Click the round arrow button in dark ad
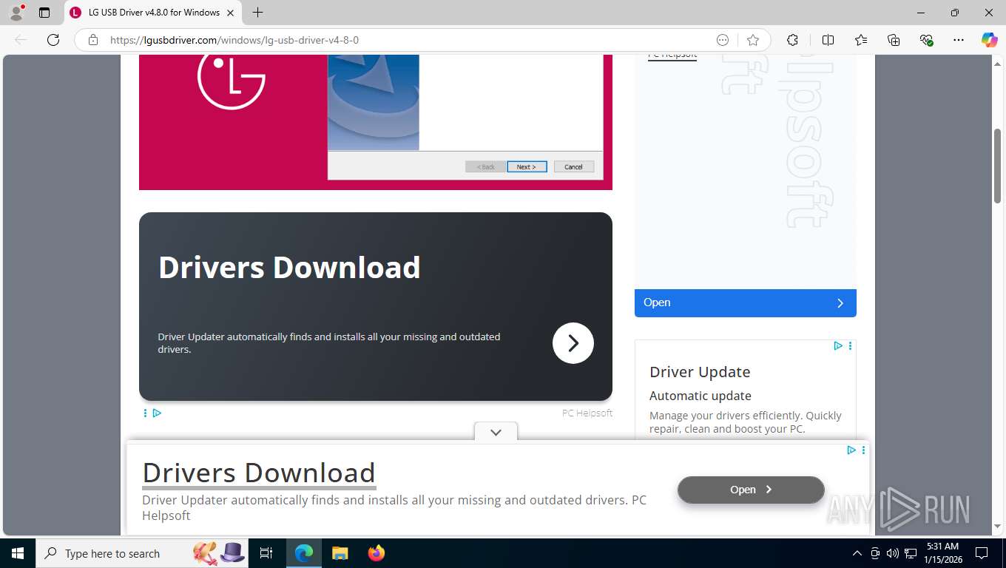This screenshot has width=1006, height=568. point(573,343)
